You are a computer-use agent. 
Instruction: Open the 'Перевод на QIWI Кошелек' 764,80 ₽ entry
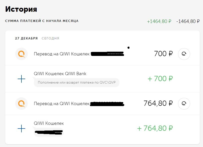61,104
